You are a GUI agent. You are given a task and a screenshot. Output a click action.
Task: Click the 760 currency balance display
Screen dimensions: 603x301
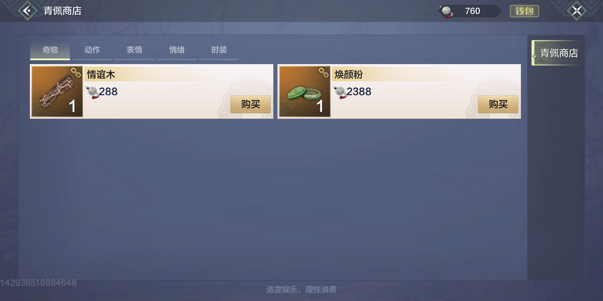click(x=472, y=11)
